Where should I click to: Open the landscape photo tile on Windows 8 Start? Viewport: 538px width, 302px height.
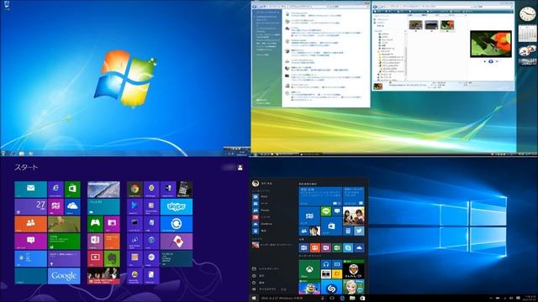click(x=103, y=190)
